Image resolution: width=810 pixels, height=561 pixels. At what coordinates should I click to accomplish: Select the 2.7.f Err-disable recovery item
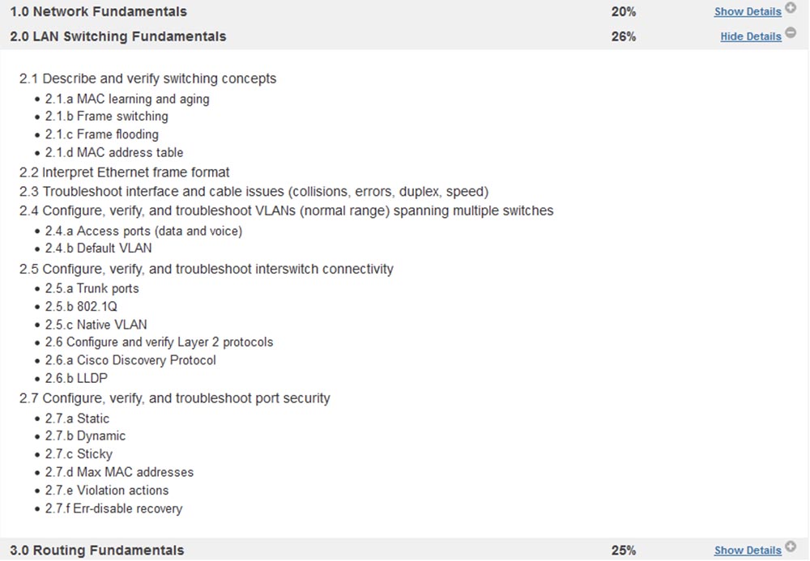113,509
